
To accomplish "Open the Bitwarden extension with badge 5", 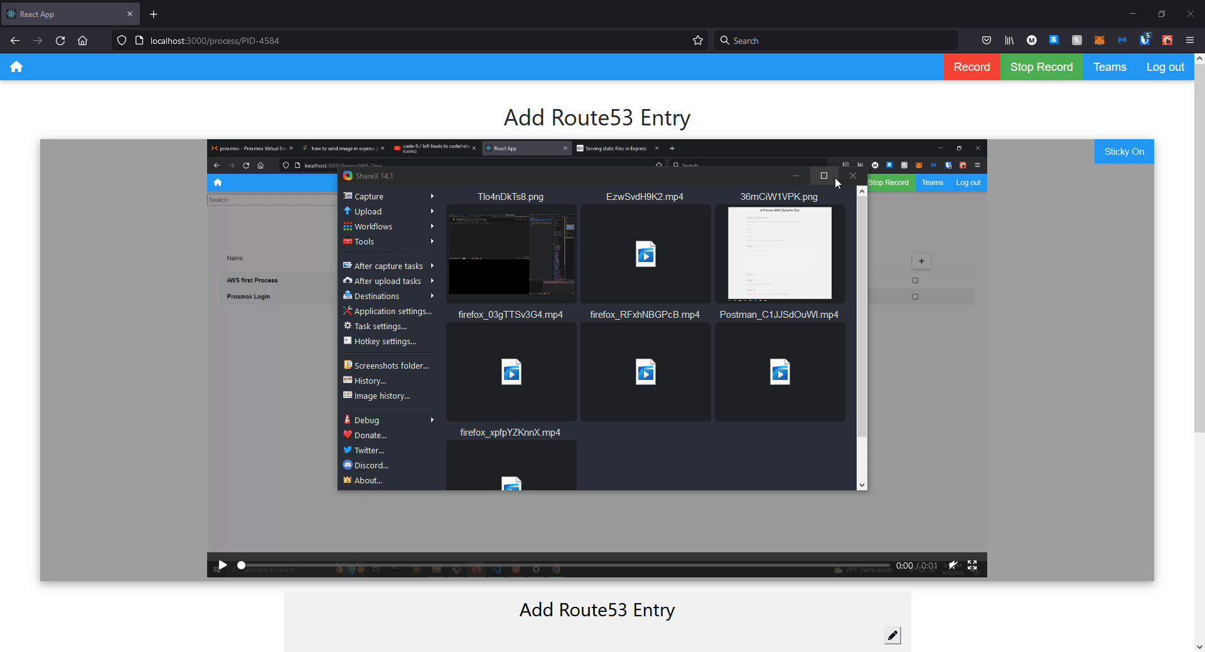I will 1145,41.
